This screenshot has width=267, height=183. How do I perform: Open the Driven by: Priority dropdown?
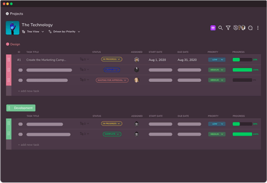tap(64, 32)
